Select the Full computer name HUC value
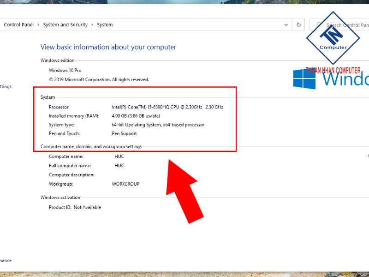 click(119, 166)
